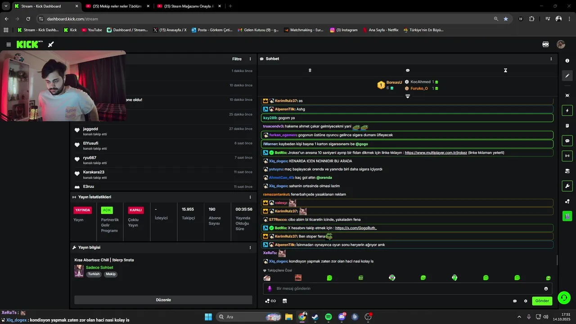Click the Turkish tag

pos(94,274)
